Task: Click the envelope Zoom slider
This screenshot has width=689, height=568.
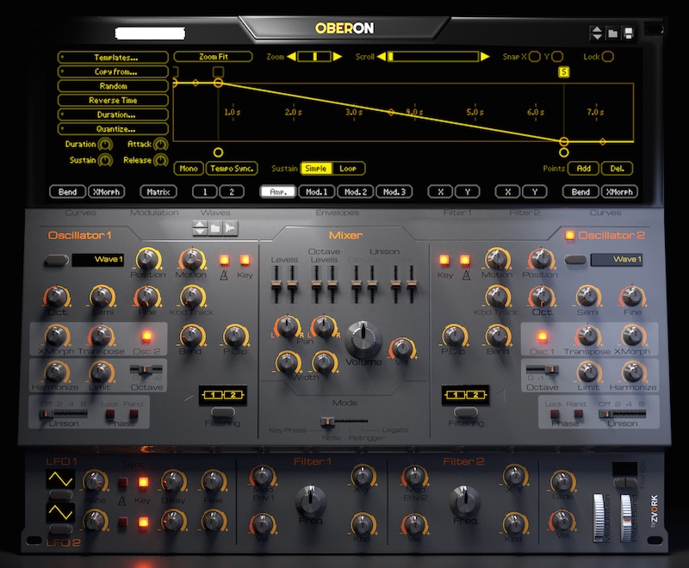Action: point(314,57)
